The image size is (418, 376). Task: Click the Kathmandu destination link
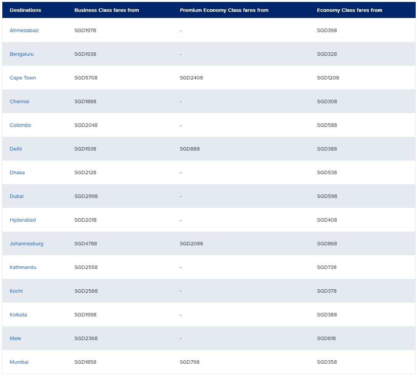[23, 267]
